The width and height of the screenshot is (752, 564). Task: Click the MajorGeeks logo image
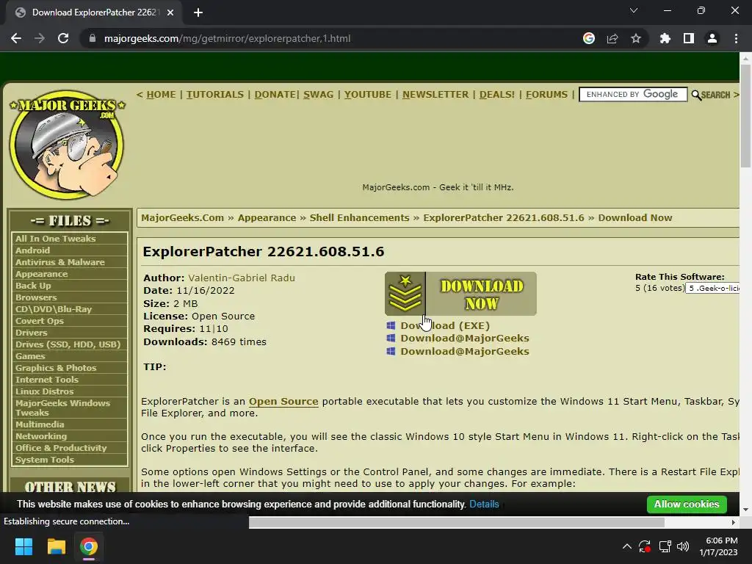point(67,145)
